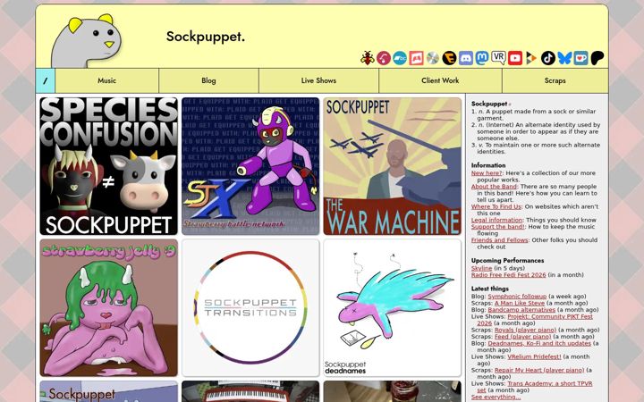This screenshot has height=402, width=644.
Task: Open the Blog tab
Action: 208,80
